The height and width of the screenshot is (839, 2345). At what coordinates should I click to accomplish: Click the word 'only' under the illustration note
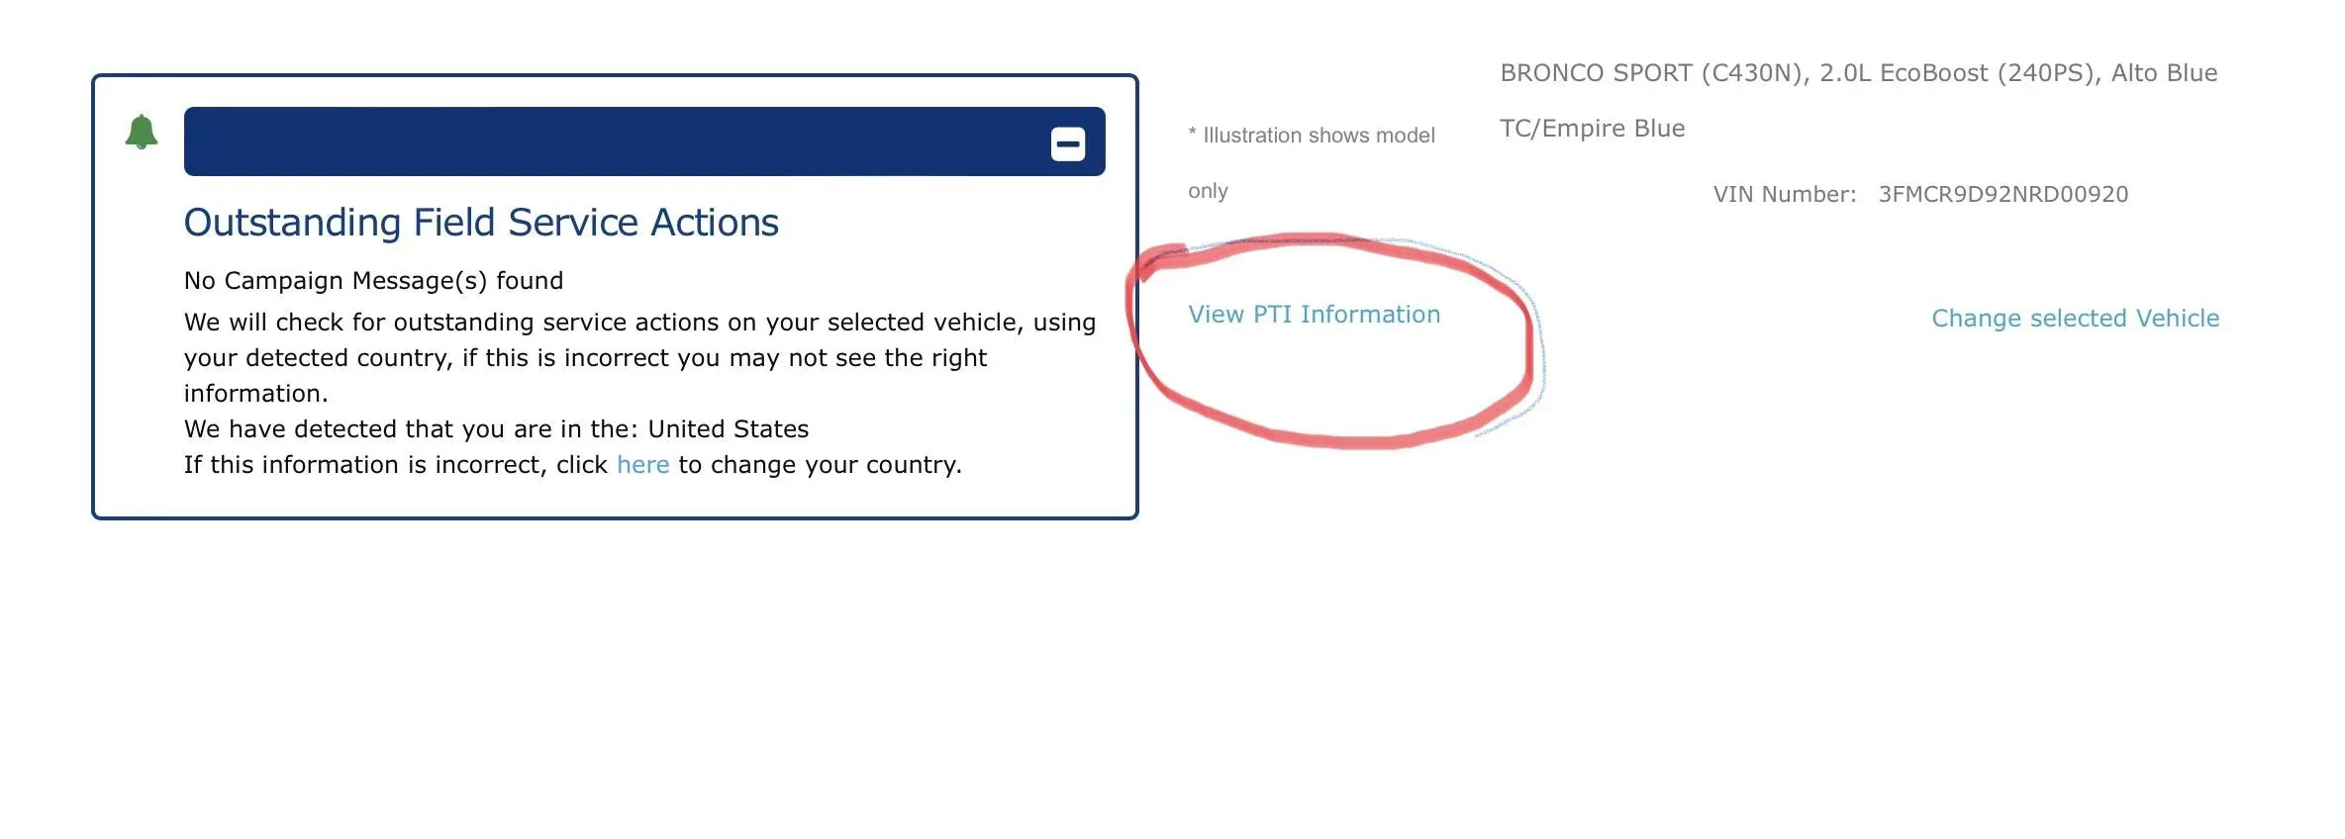pyautogui.click(x=1208, y=191)
